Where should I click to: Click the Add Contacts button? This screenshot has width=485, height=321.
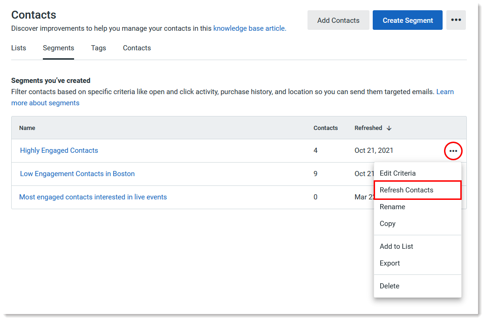coord(338,20)
